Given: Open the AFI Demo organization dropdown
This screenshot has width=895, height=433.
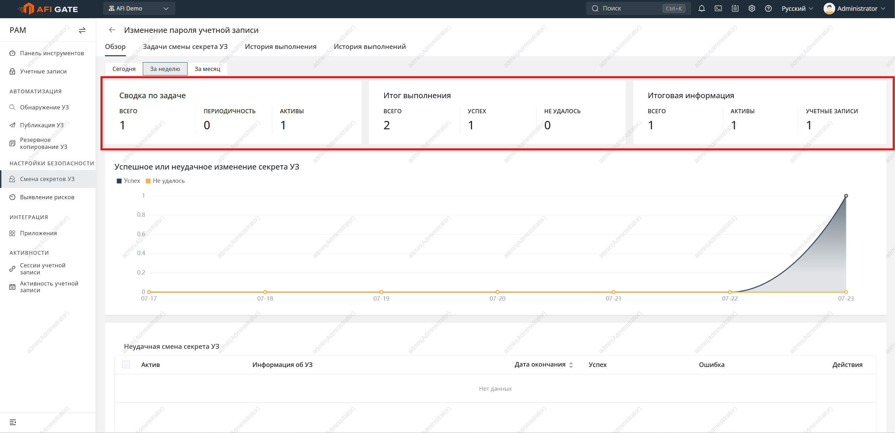Looking at the screenshot, I should pyautogui.click(x=139, y=8).
